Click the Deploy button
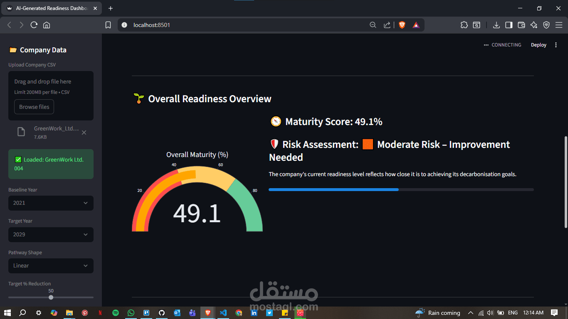This screenshot has height=319, width=568. [538, 45]
